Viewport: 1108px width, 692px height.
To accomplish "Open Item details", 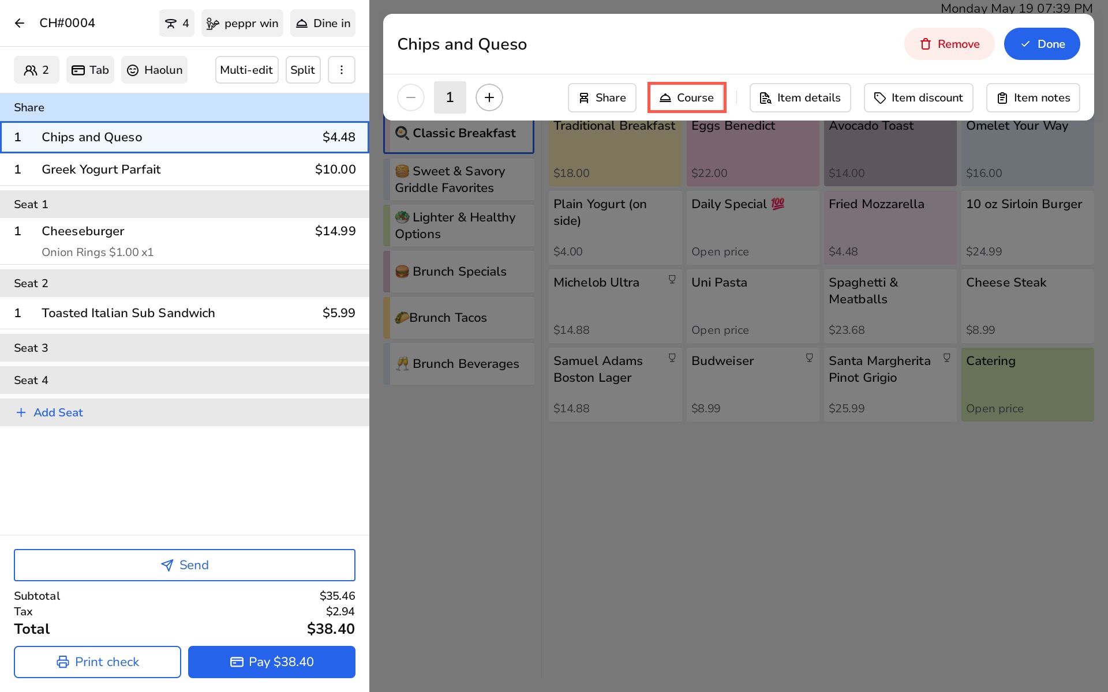I will 800,97.
